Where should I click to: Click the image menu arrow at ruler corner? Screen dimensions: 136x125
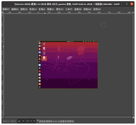3,13
